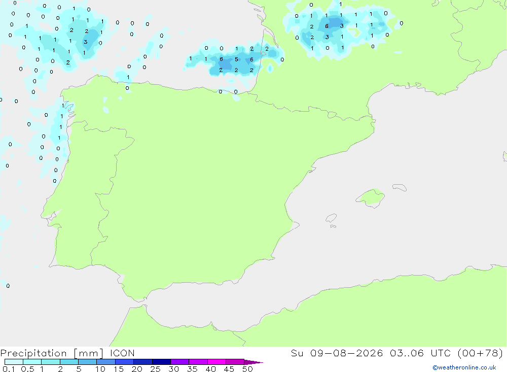507x372 pixels.
Task: Select the "35" legend scale label
Action: [192, 369]
